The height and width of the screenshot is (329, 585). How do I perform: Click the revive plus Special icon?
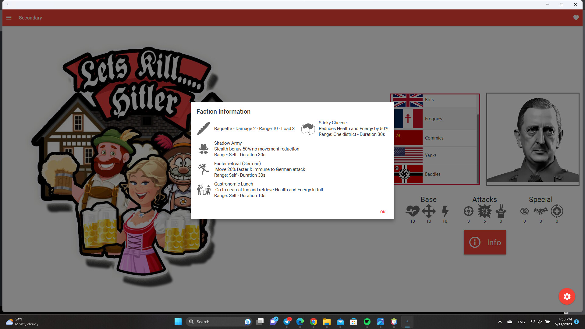pos(557,211)
